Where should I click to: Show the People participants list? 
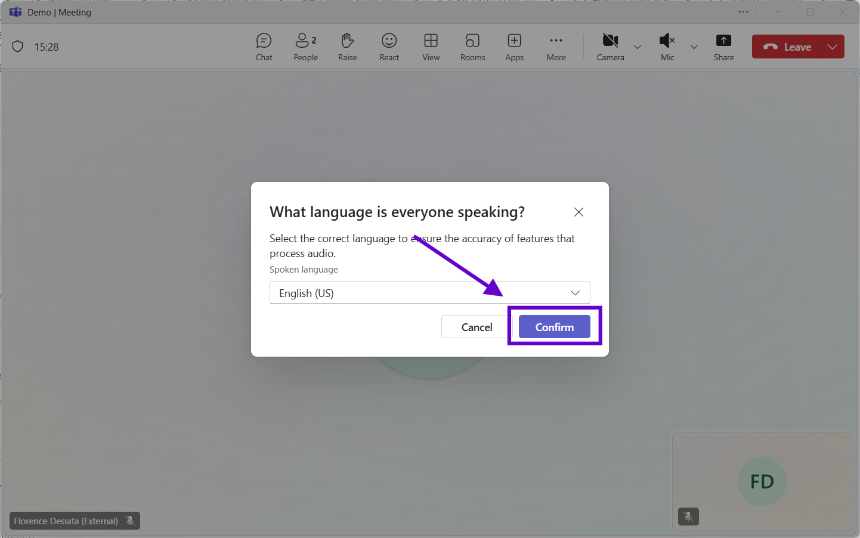point(305,47)
